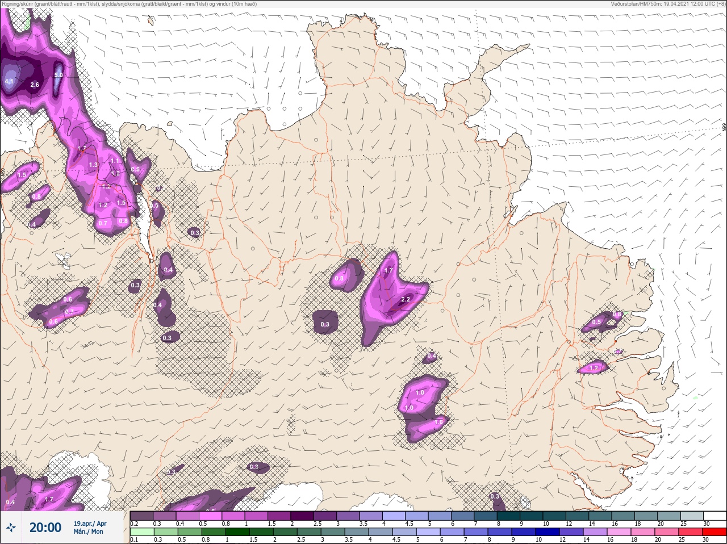Click the 2.6 precipitation value on the map
This screenshot has height=544, width=727.
pos(35,85)
